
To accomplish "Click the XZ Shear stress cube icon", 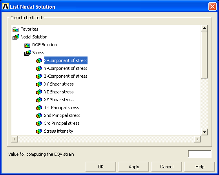I will click(x=39, y=100).
